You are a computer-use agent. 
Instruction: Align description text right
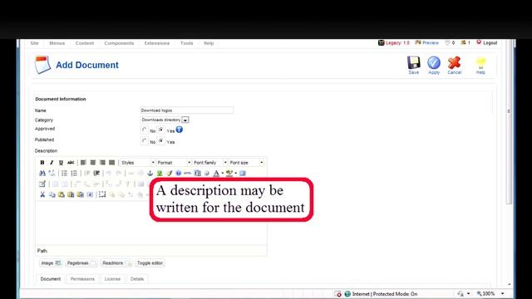(x=102, y=163)
